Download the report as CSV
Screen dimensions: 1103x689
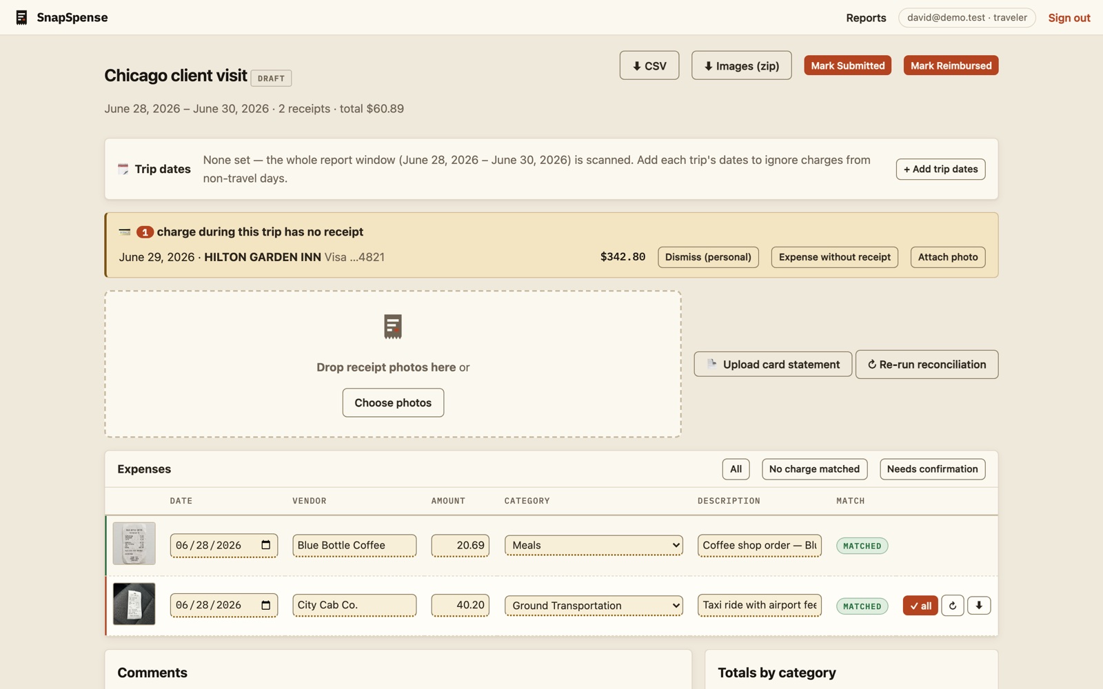tap(649, 65)
